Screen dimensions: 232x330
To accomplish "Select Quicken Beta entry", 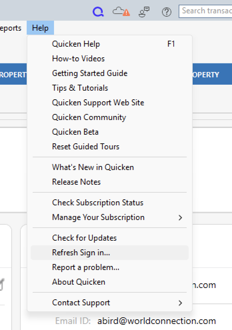I will (109, 132).
